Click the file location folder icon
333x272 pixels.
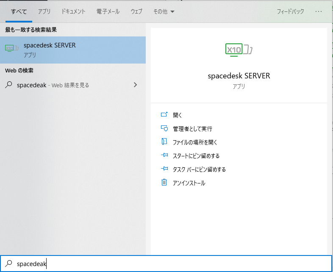164,142
